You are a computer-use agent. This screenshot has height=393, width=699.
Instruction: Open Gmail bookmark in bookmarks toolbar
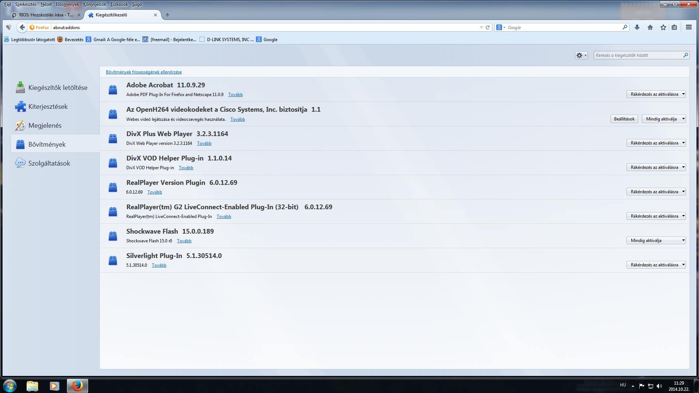pos(113,40)
